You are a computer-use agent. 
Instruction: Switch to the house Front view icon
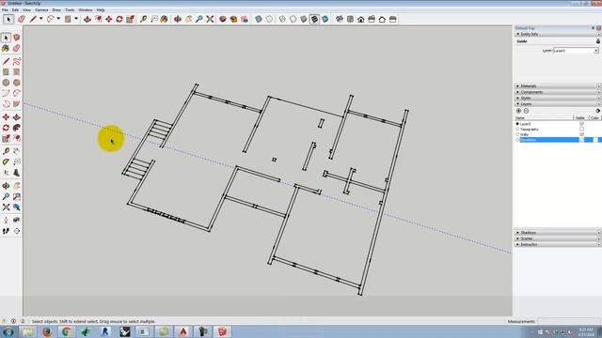(x=360, y=19)
